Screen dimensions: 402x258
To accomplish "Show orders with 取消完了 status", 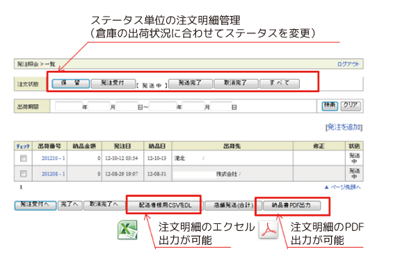I will pyautogui.click(x=236, y=83).
